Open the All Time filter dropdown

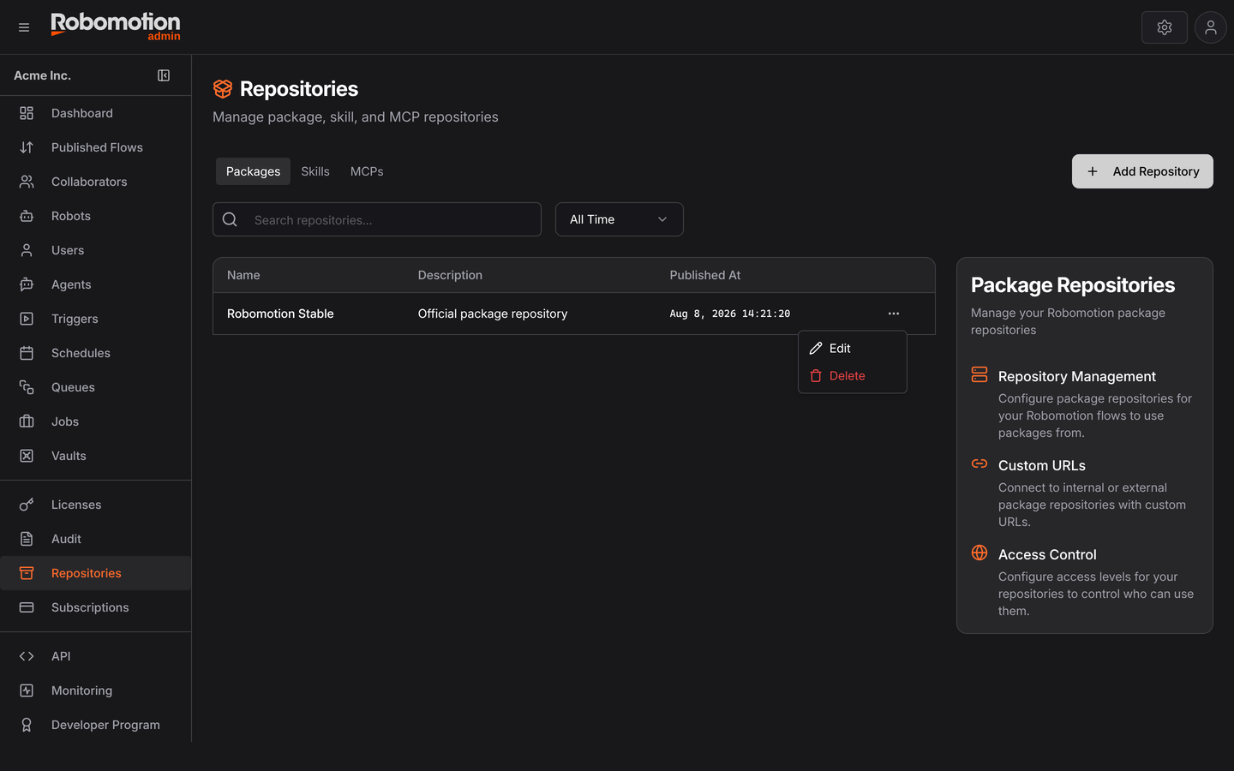tap(620, 219)
